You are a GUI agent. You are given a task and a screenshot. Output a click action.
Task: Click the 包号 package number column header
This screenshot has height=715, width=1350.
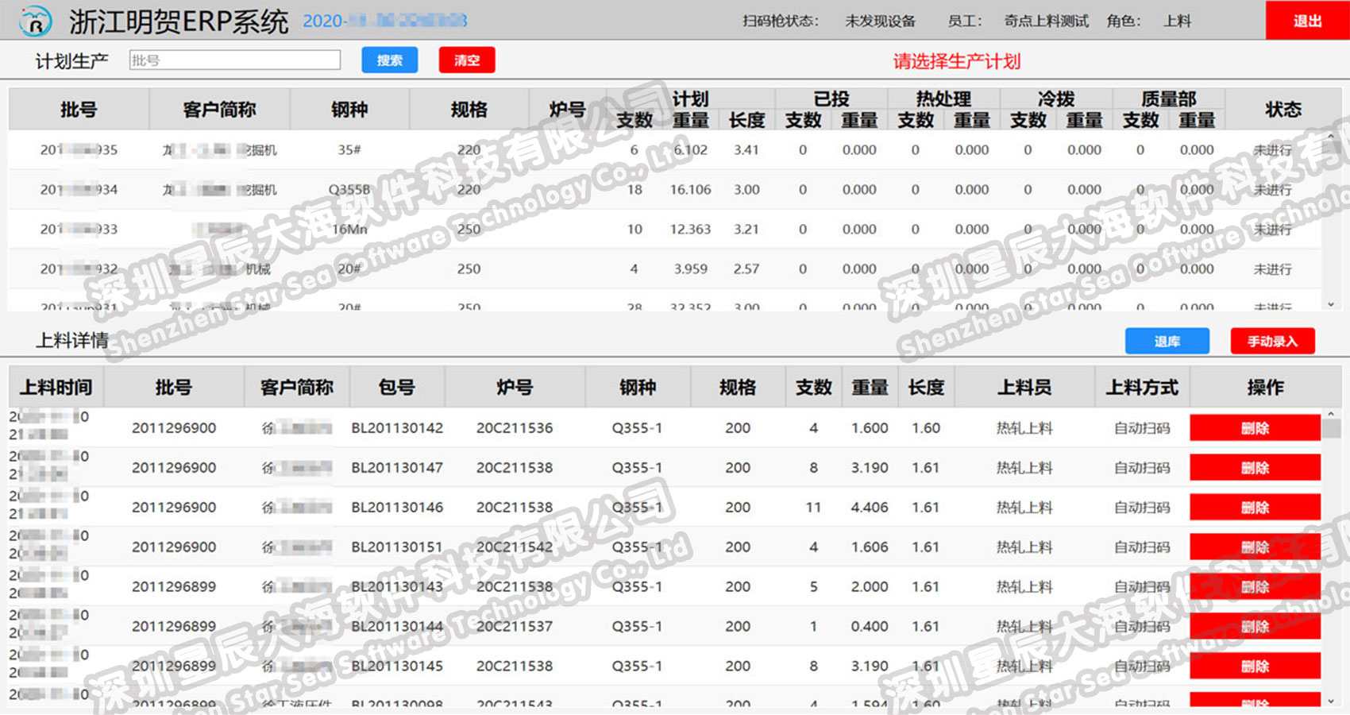(x=397, y=388)
